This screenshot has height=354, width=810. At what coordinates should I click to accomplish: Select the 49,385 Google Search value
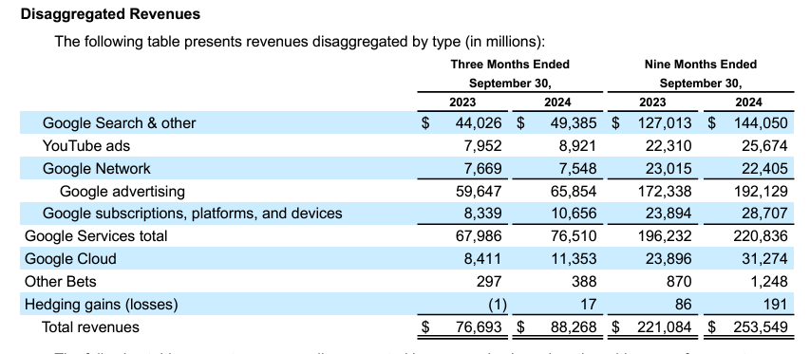[x=573, y=122]
